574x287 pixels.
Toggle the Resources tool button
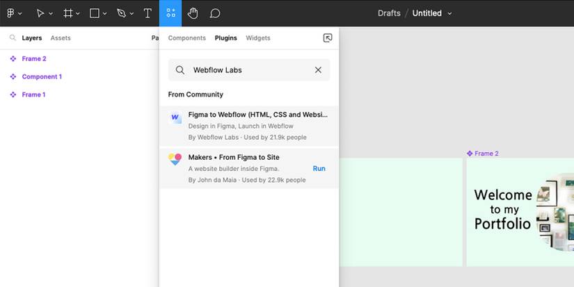click(170, 13)
